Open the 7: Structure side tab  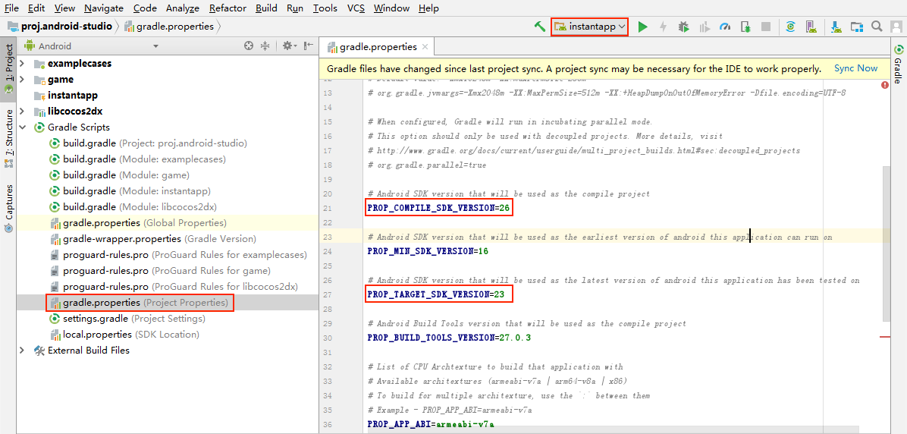click(x=8, y=140)
